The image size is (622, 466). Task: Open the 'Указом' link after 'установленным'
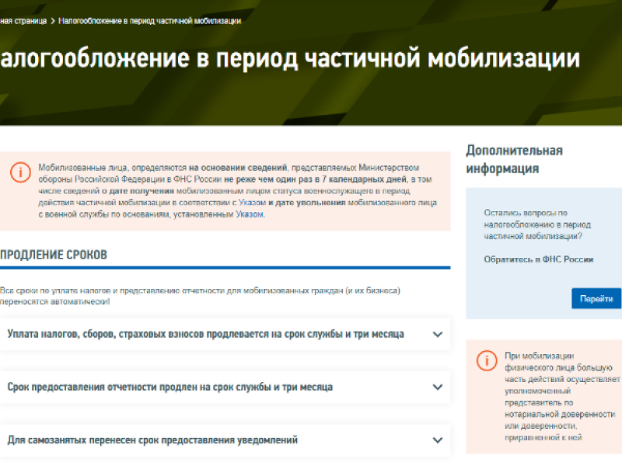point(250,214)
